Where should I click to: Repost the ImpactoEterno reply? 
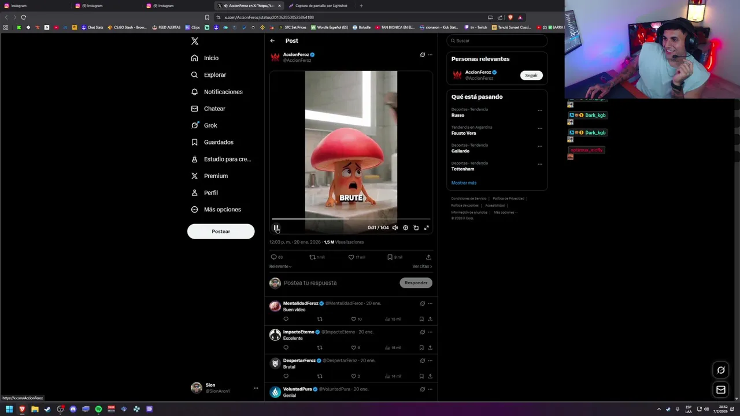tap(320, 348)
